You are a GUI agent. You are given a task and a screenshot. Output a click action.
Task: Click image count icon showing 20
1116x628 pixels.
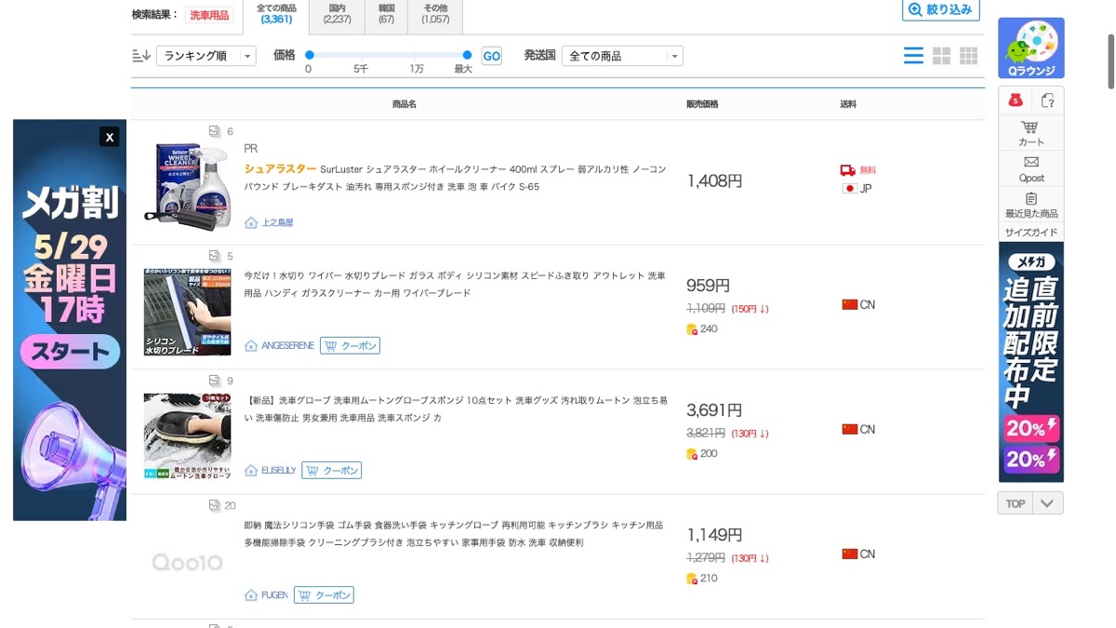(215, 505)
